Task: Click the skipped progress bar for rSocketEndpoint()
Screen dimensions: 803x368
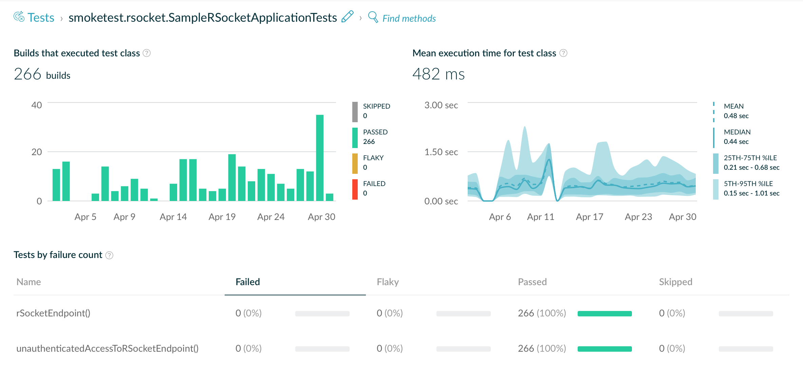Action: [746, 314]
